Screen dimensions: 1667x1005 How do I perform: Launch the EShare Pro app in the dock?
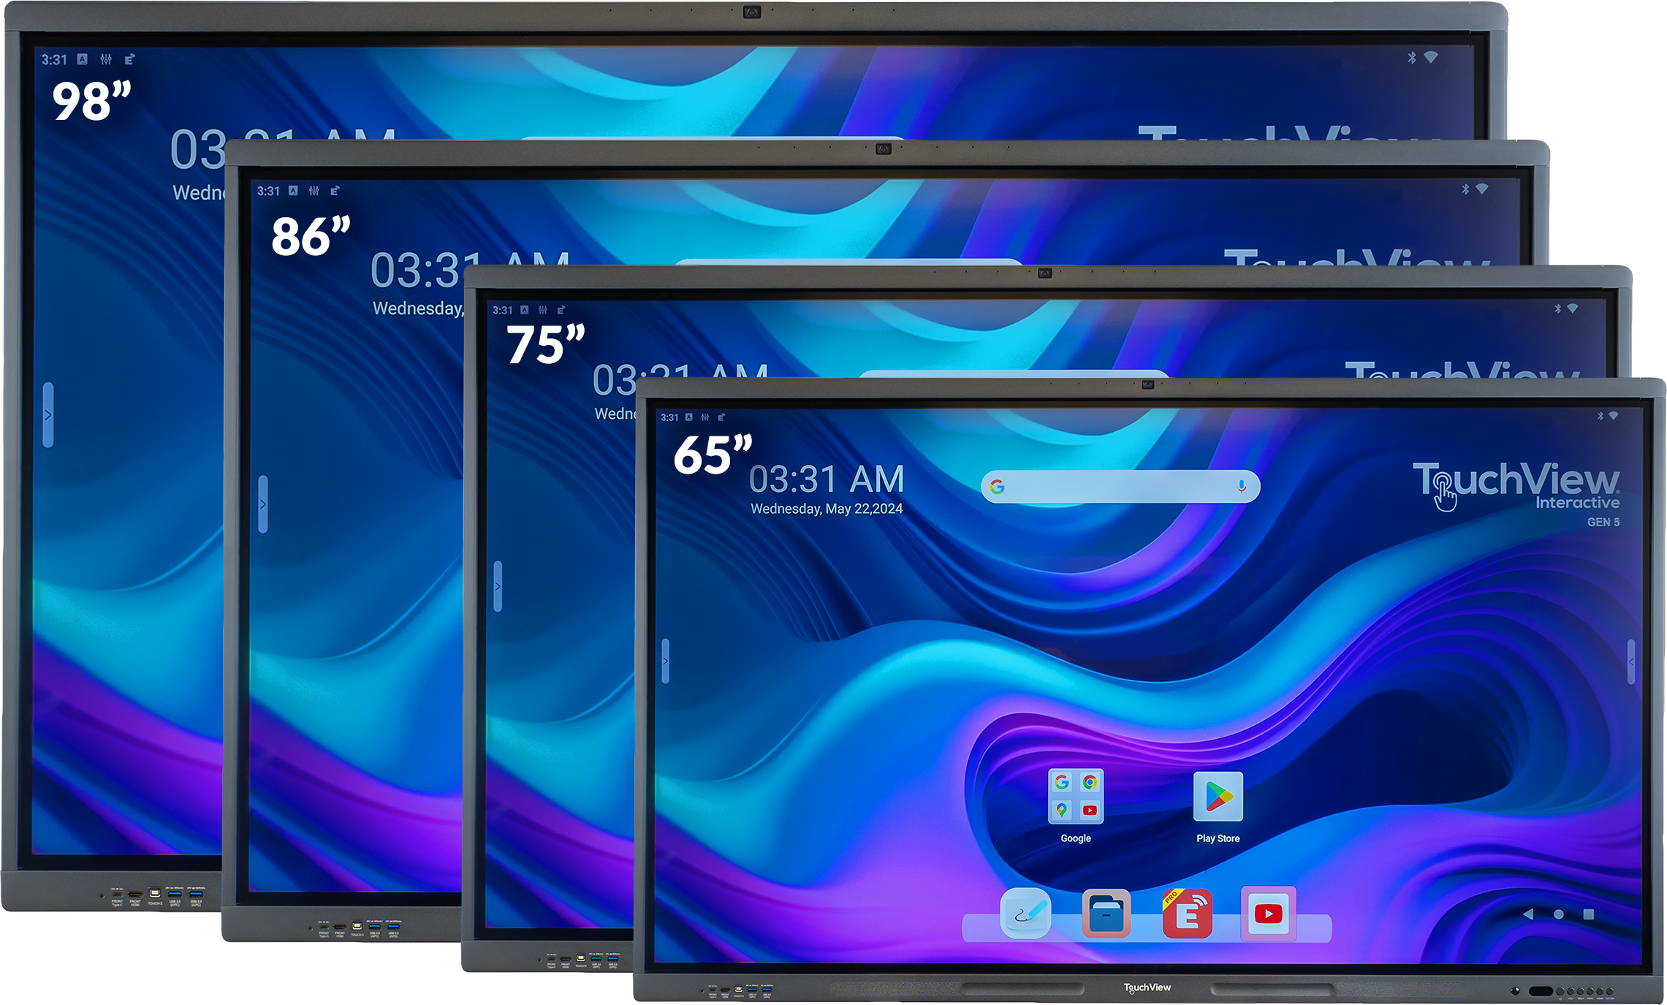tap(1188, 914)
